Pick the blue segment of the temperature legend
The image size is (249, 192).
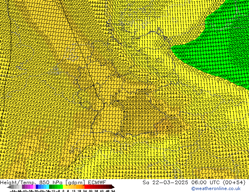point(42,187)
